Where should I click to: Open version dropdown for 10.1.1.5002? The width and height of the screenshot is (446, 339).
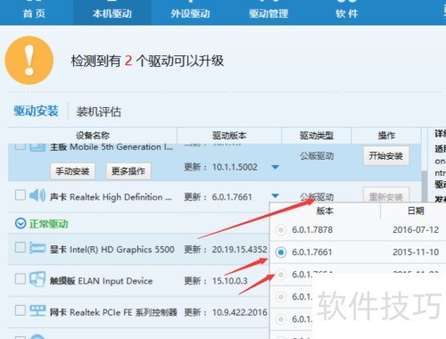(x=276, y=167)
